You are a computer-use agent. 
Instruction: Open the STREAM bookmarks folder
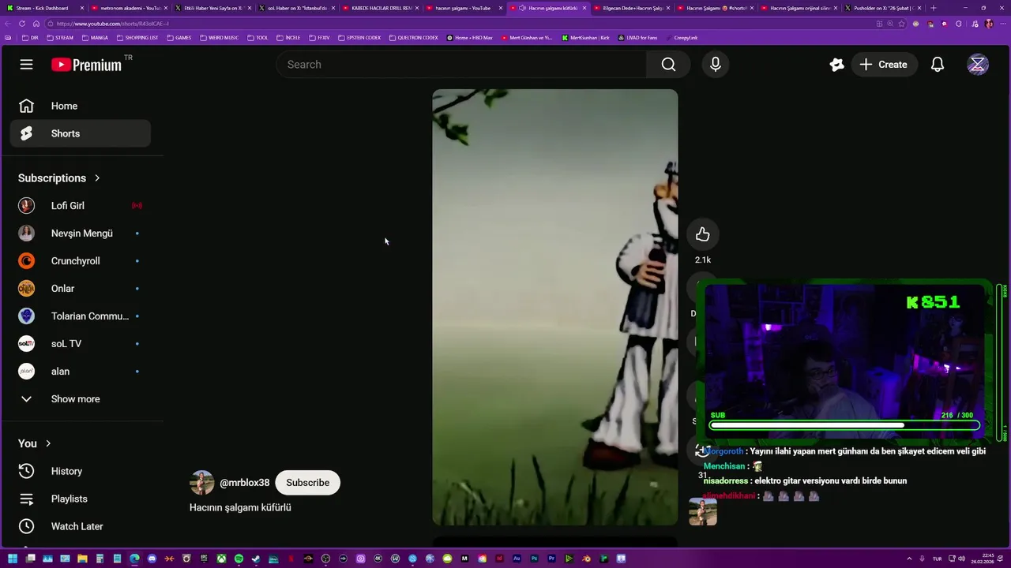[x=60, y=38]
